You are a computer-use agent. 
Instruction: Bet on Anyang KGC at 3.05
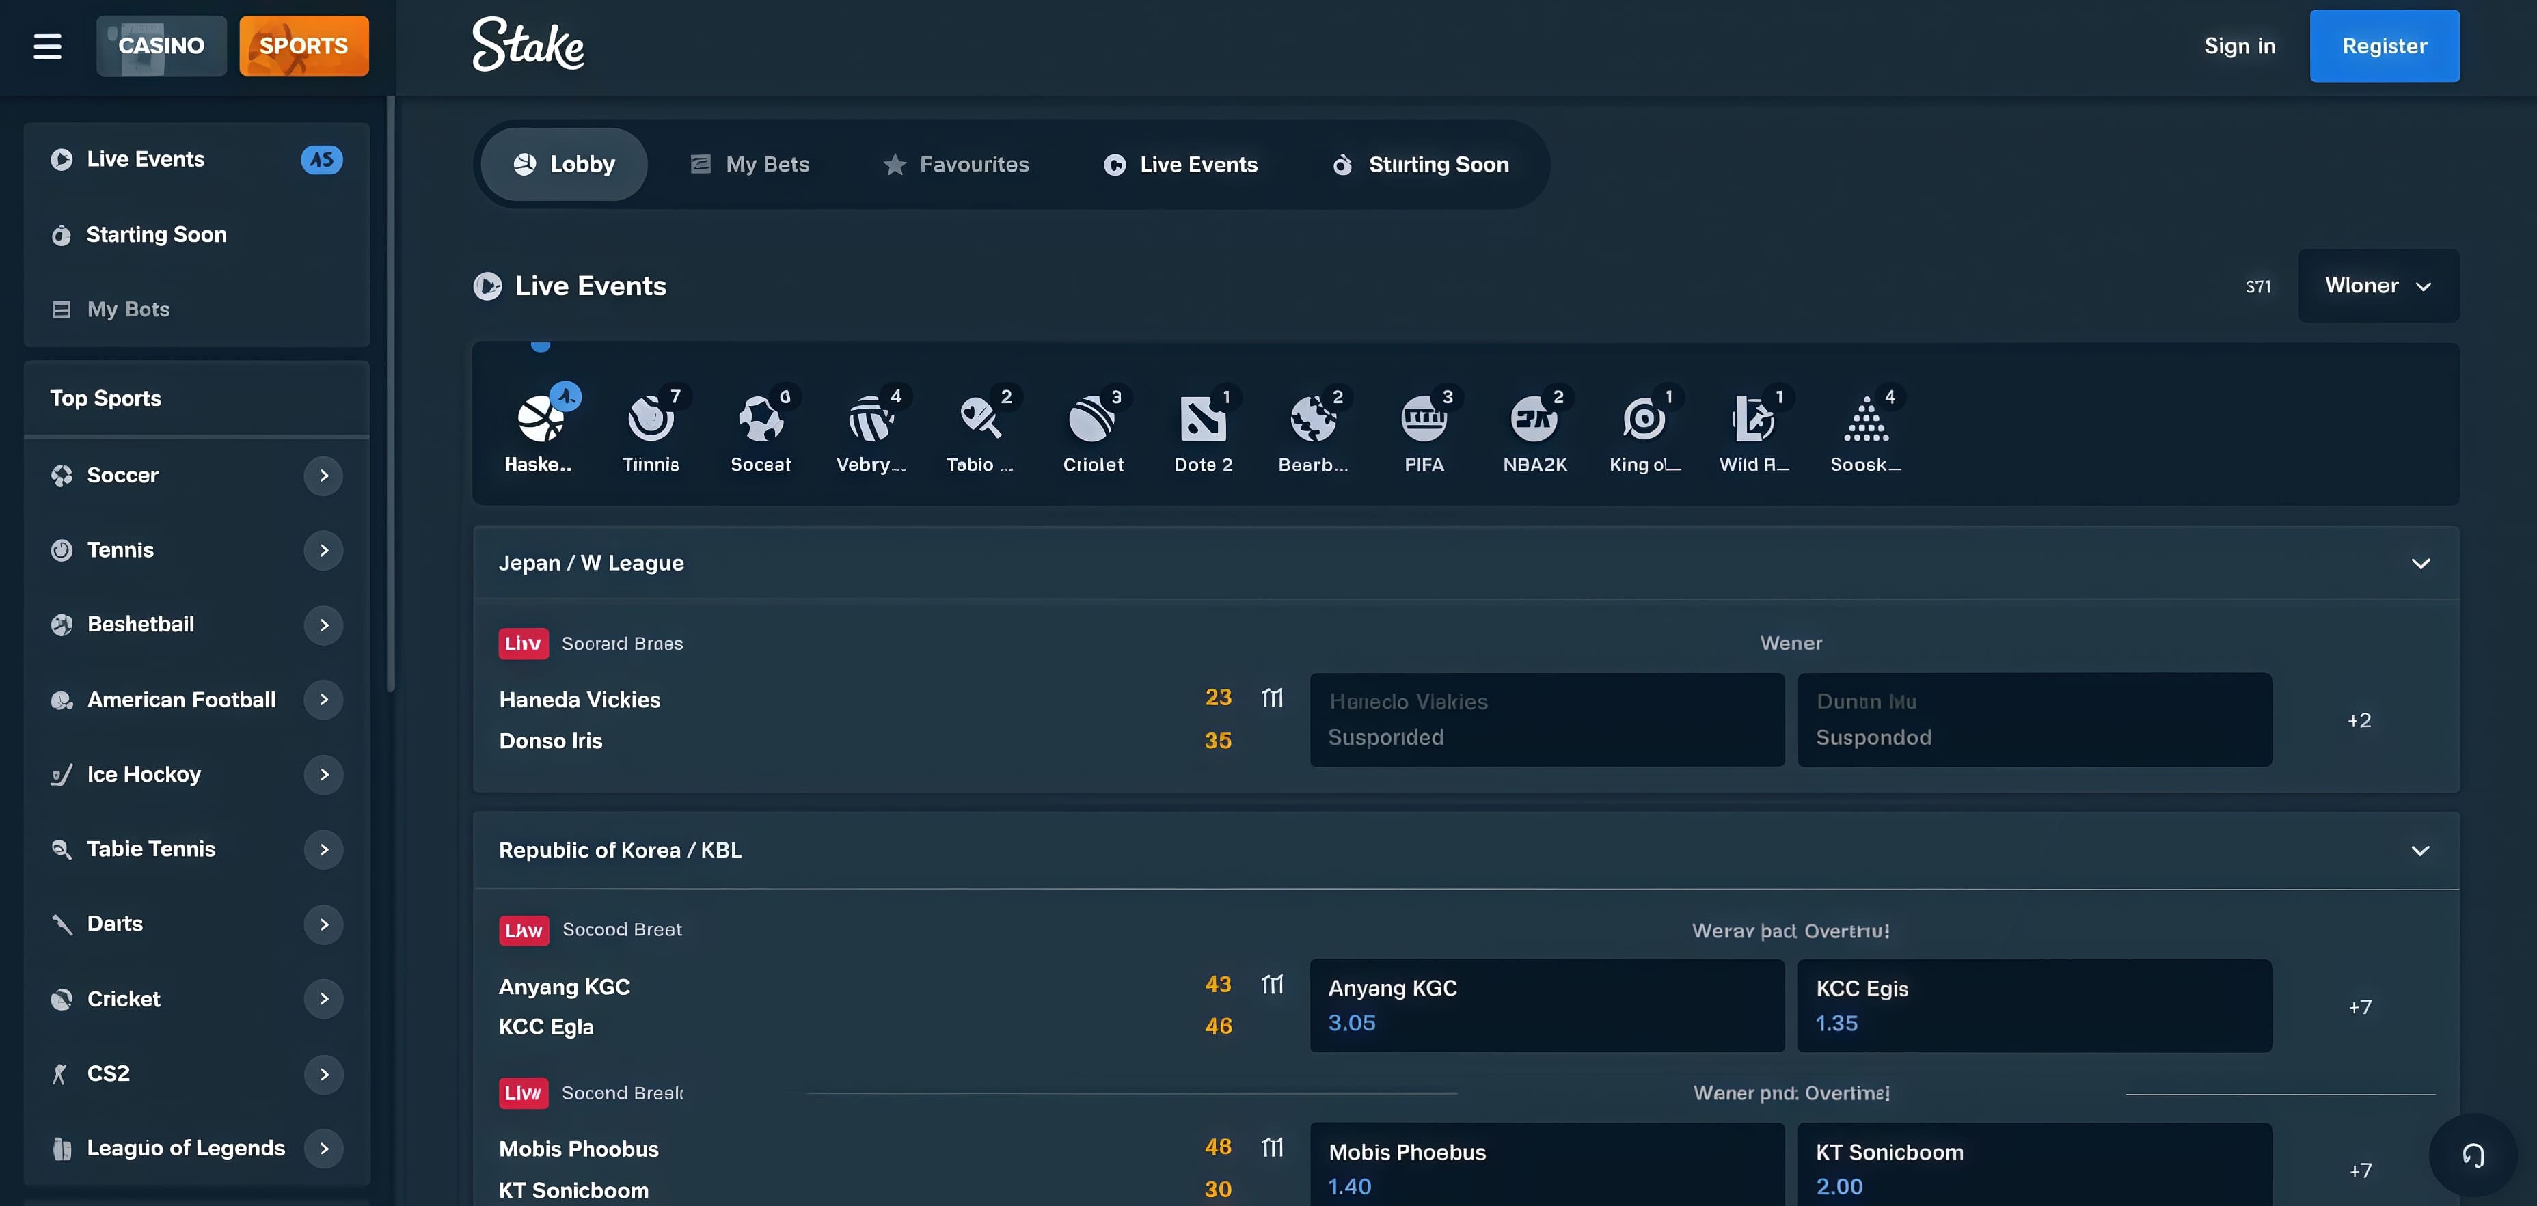[x=1546, y=1005]
